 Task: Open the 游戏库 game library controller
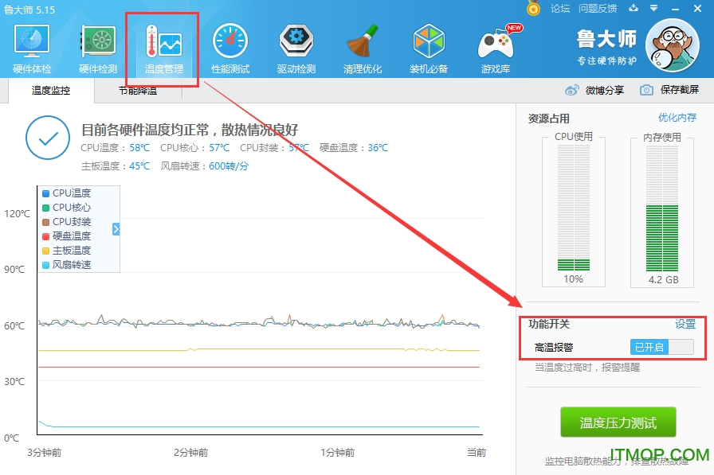(x=496, y=49)
